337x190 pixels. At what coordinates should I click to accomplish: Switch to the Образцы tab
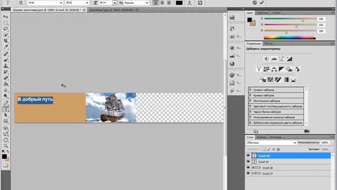tap(262, 13)
